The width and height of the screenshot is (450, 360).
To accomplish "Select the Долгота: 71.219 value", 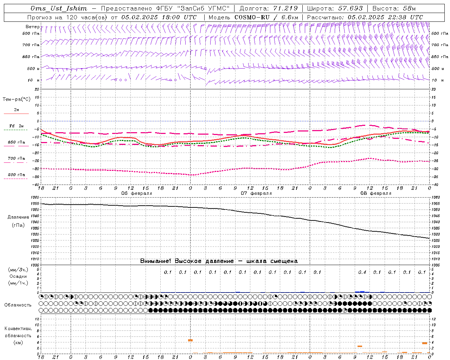I will 268,8.
